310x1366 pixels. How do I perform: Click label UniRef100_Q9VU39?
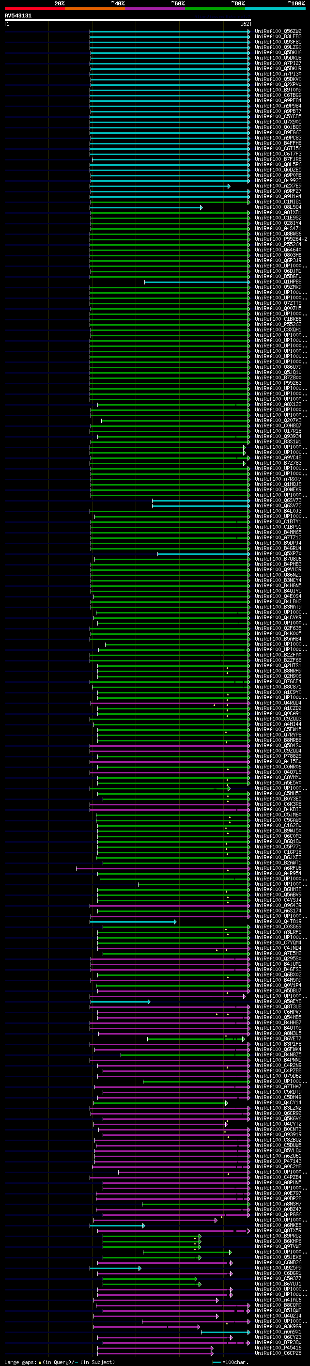coord(278,569)
